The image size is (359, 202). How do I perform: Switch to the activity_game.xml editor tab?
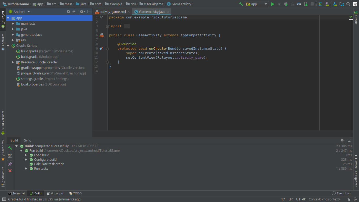pyautogui.click(x=112, y=12)
